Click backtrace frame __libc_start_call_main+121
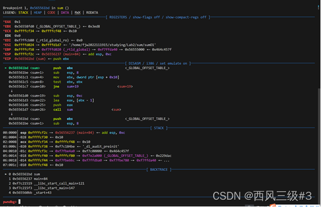The width and height of the screenshot is (321, 207). [x=46, y=183]
